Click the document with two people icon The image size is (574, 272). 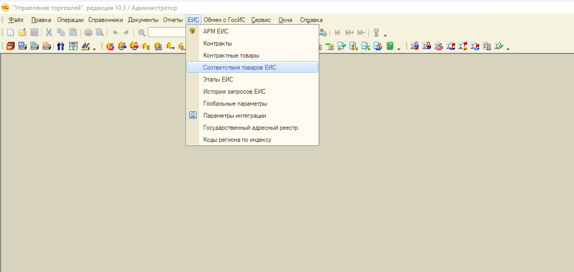(377, 46)
